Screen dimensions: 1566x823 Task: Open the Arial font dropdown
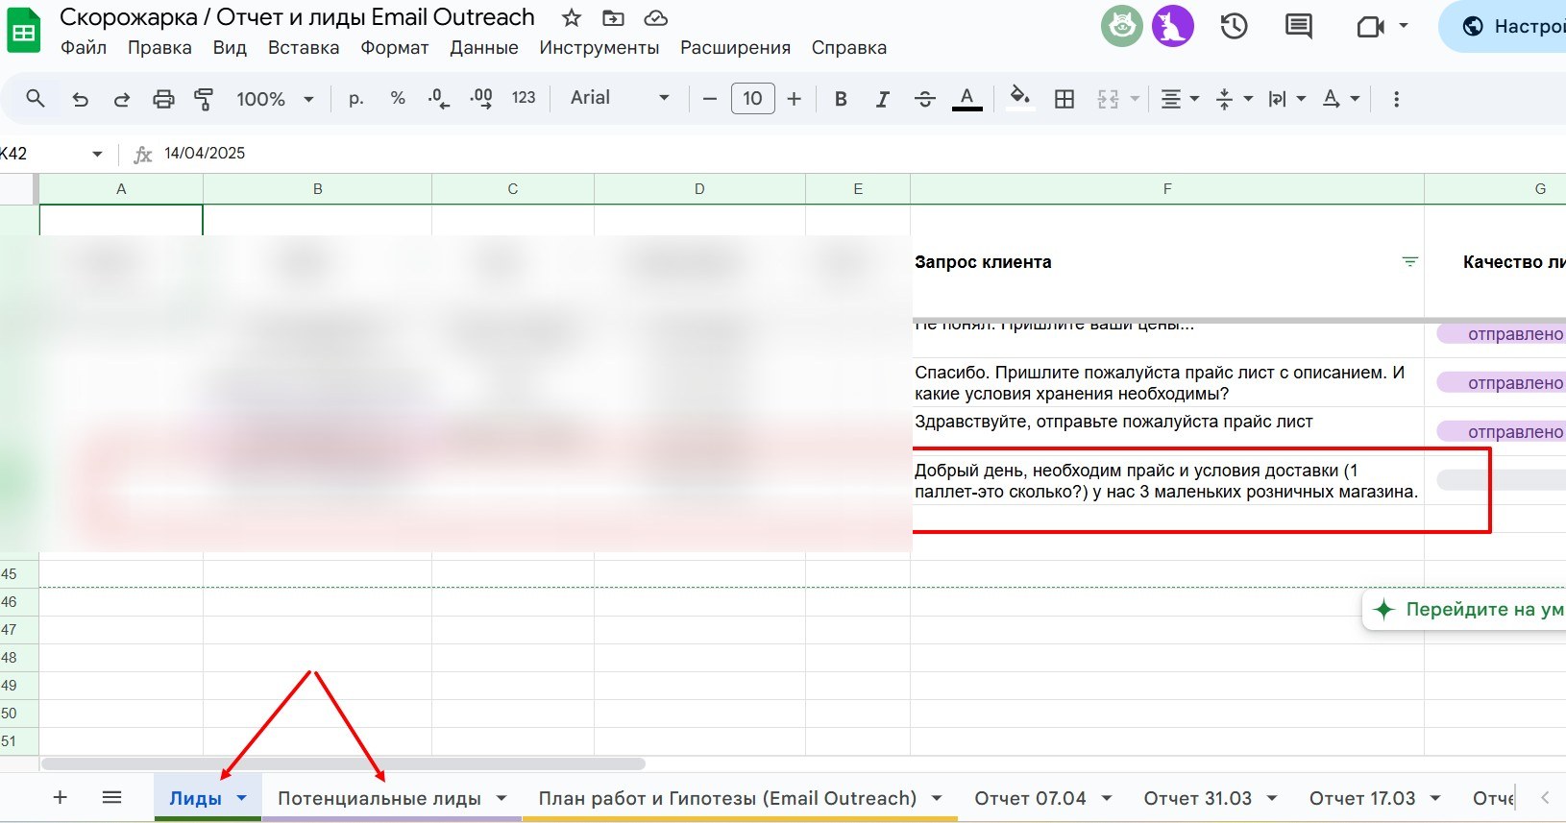tap(619, 98)
